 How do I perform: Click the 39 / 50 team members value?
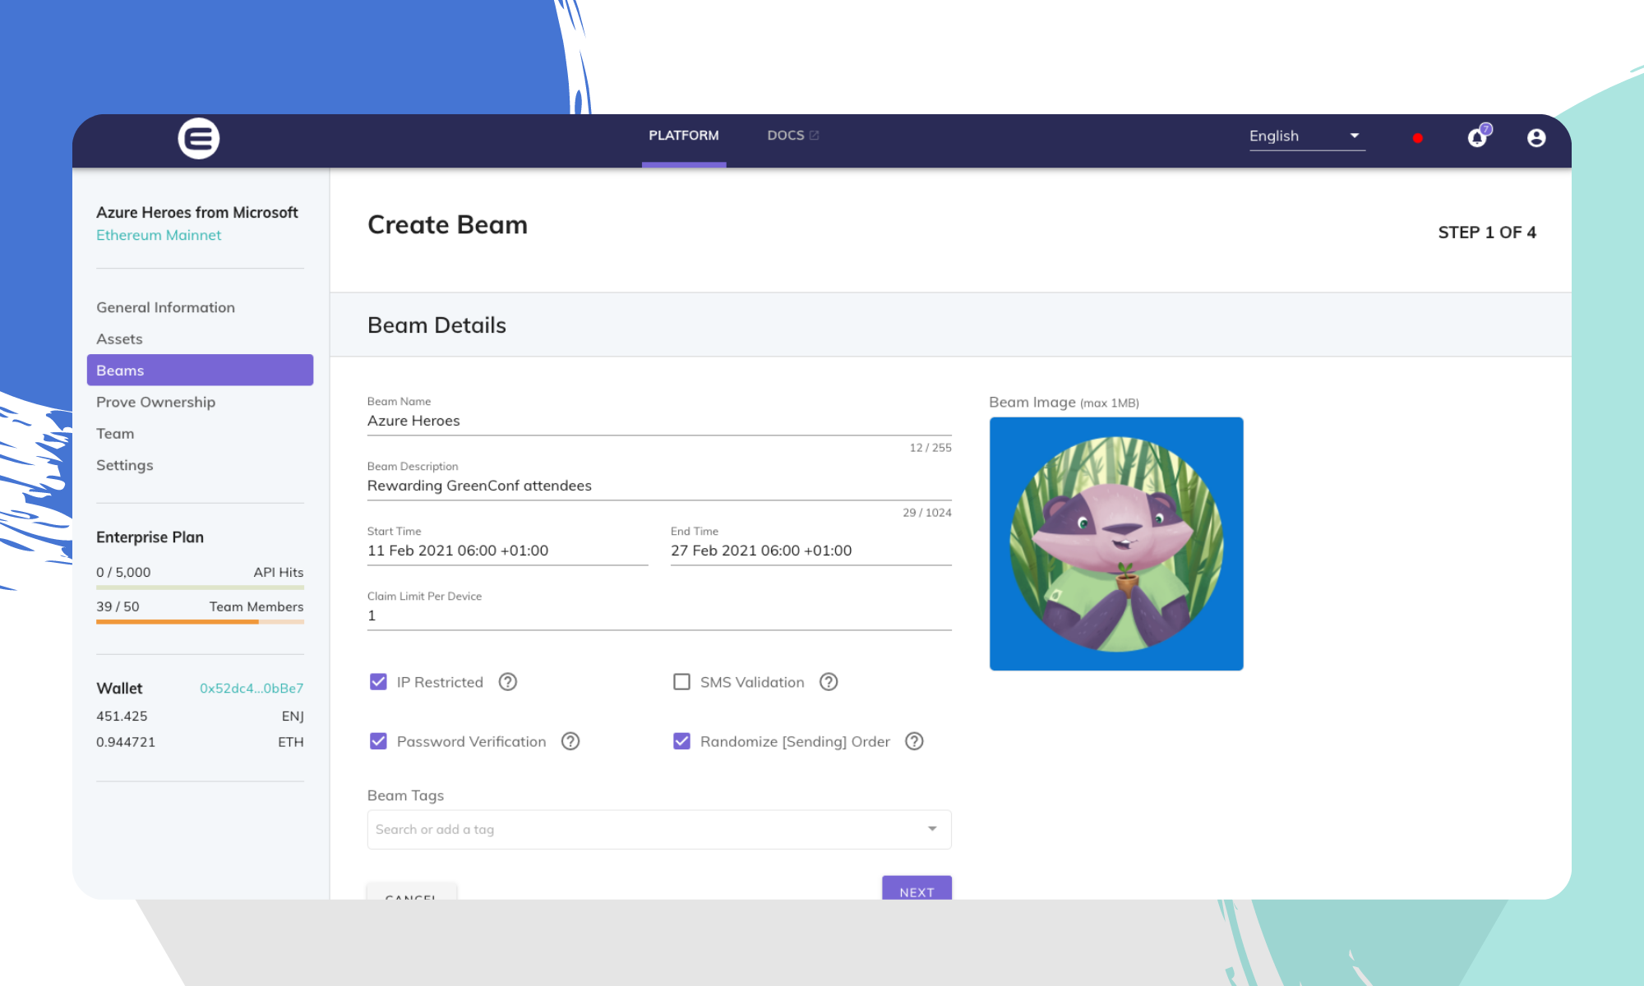[x=118, y=606]
